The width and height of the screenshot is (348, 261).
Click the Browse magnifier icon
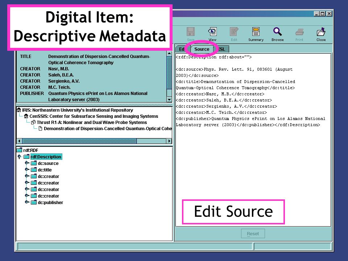pos(277,32)
